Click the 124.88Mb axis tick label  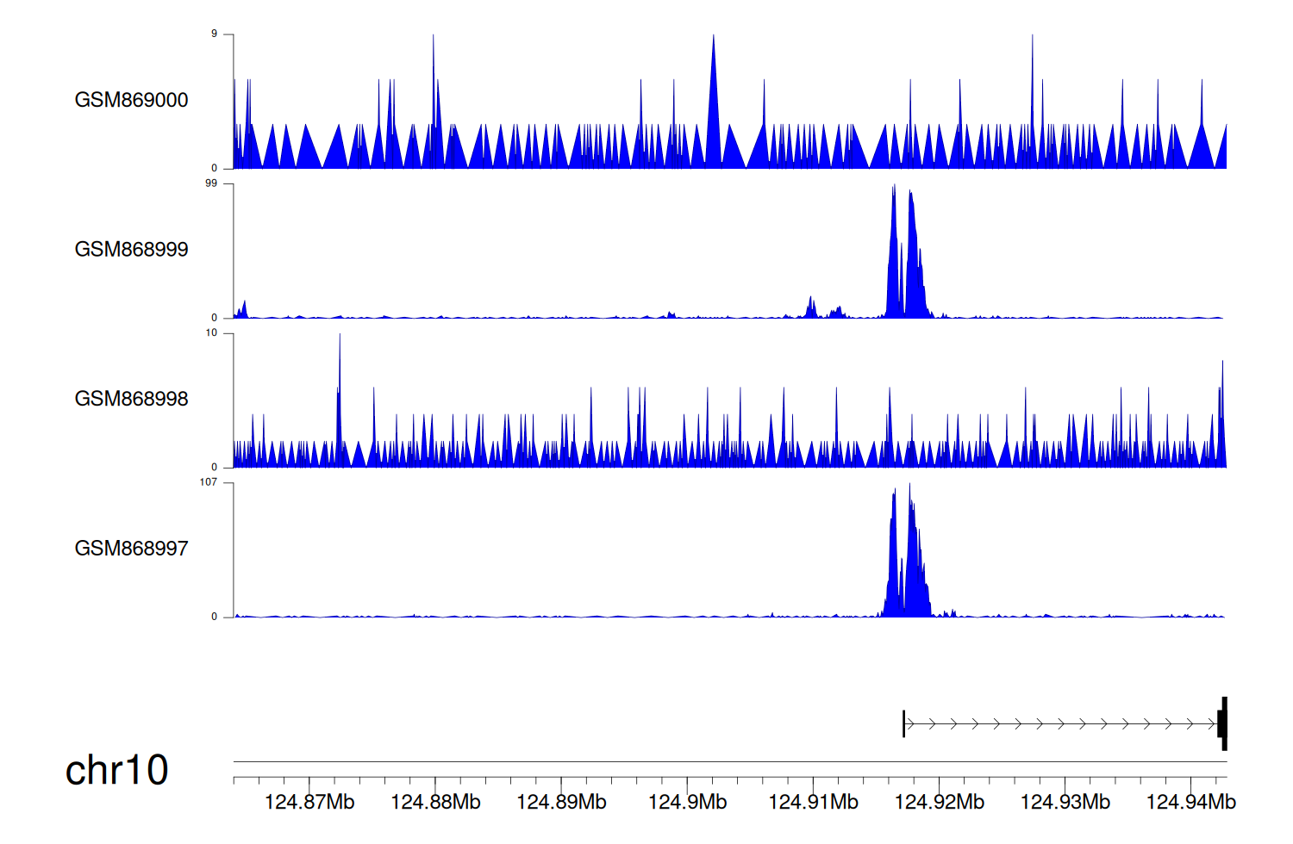click(x=435, y=803)
